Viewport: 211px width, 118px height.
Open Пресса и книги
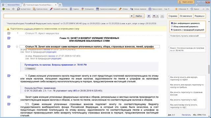tap(155, 9)
